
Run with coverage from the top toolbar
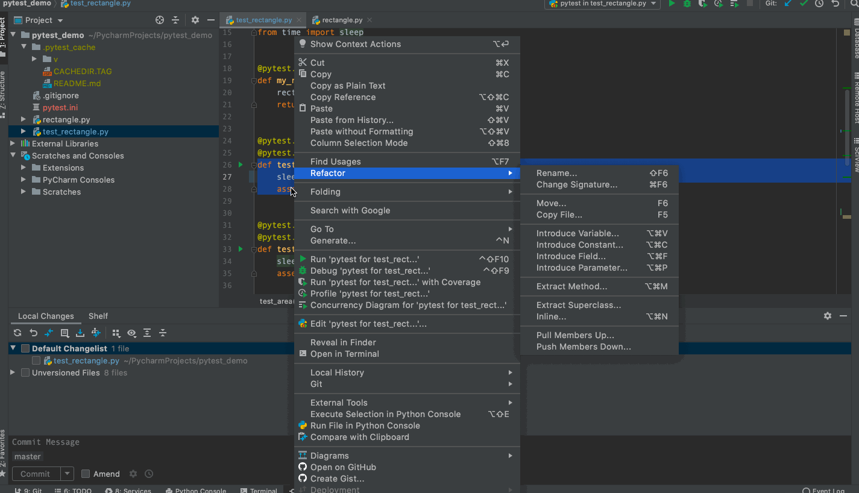703,4
